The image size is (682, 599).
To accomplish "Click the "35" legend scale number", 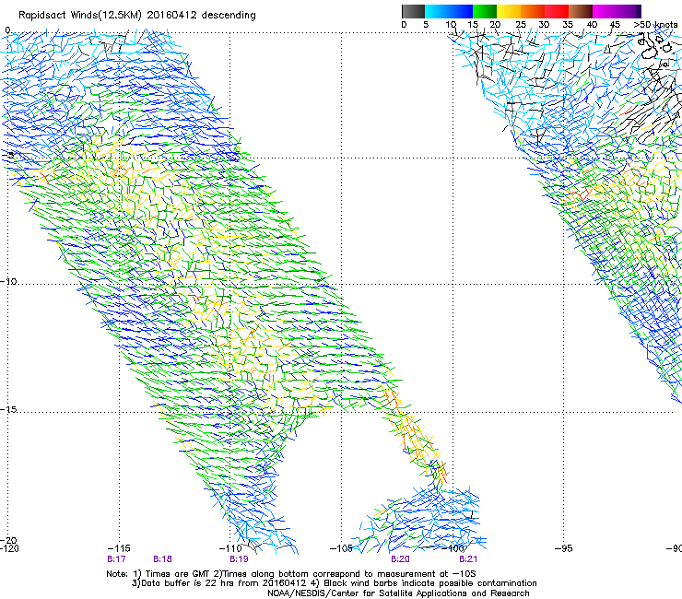I will click(x=568, y=24).
